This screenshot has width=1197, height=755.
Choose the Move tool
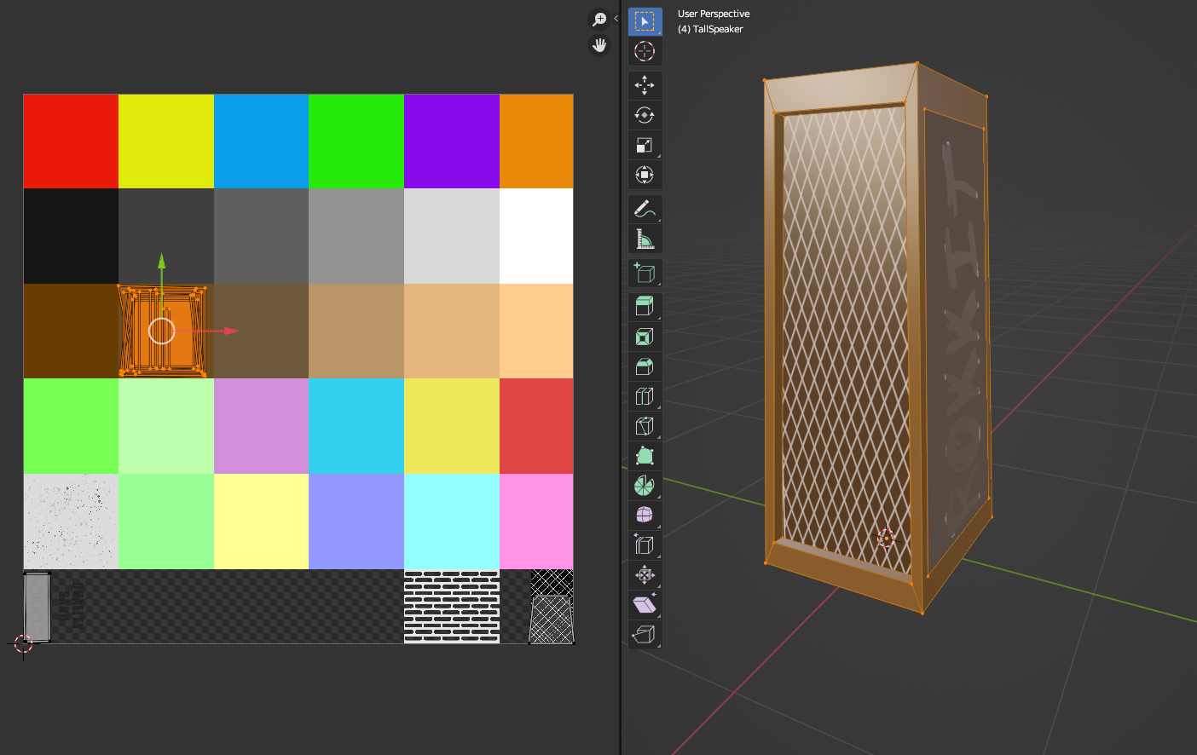pyautogui.click(x=645, y=85)
